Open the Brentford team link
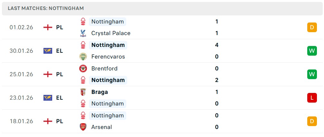Viewport: 324px width, 137px height. (104, 68)
